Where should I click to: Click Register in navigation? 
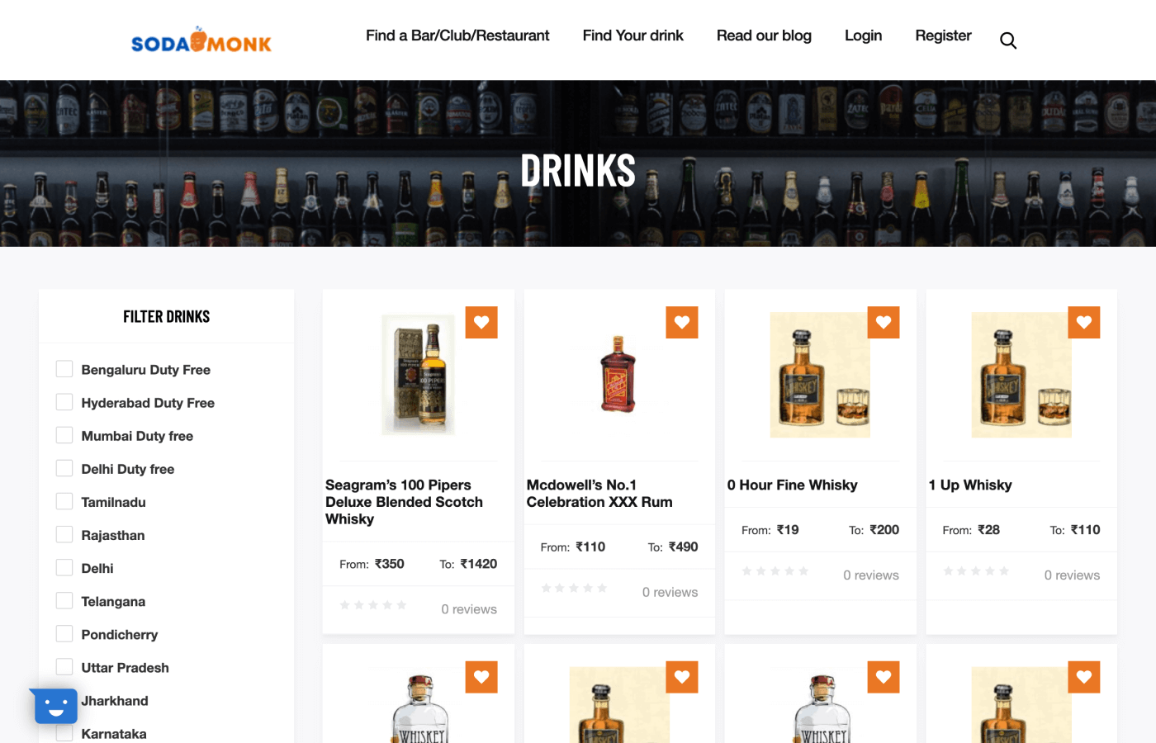943,35
